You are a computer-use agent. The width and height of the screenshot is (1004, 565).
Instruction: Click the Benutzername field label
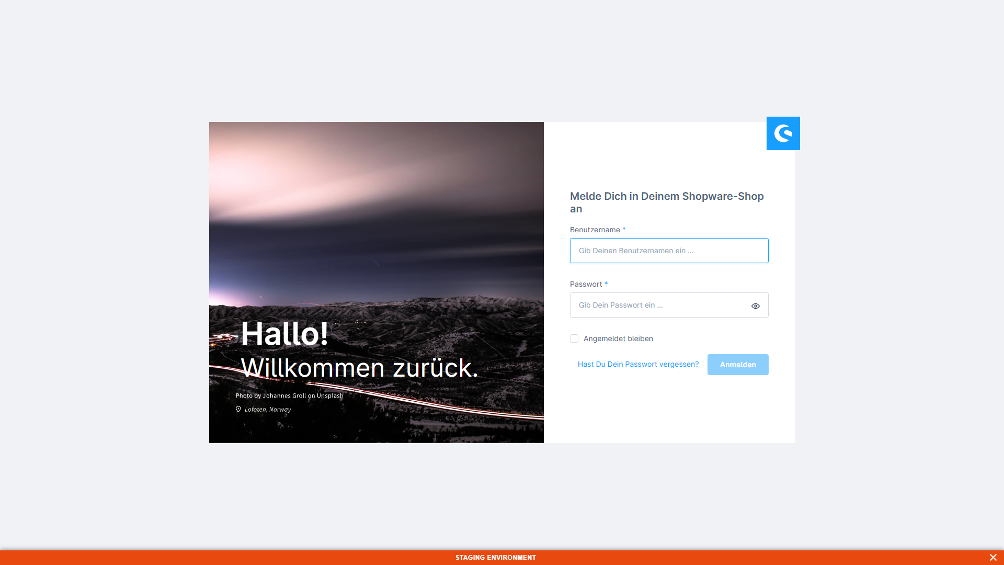pos(595,230)
